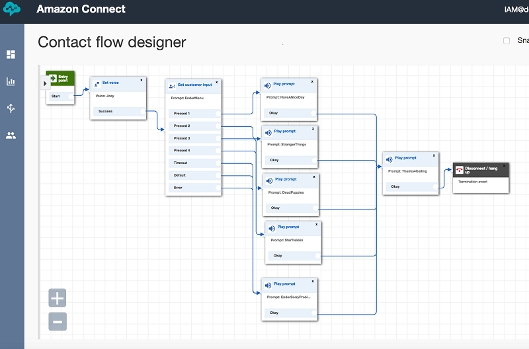Click speaker icon on Thanks4Calling prompt block
The image size is (529, 349).
(x=389, y=159)
